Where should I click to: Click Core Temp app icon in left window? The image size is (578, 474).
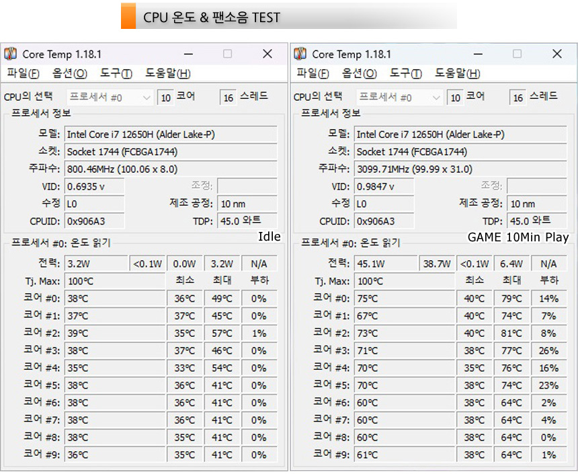point(10,54)
